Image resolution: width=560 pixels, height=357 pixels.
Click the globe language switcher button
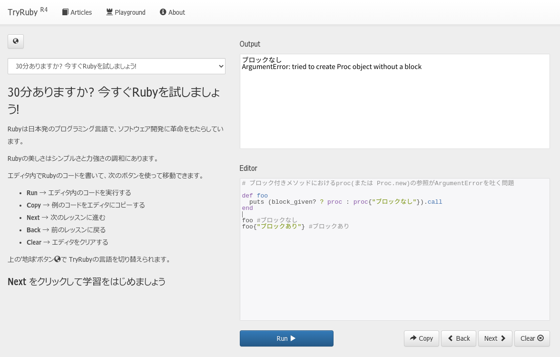pos(16,41)
